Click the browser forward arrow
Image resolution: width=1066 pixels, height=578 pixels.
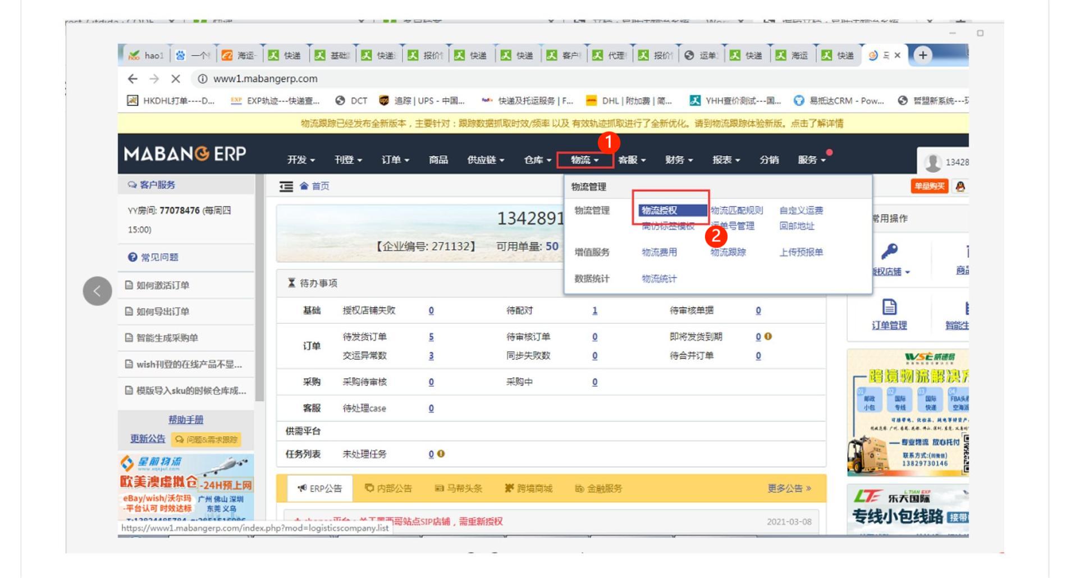(x=154, y=79)
